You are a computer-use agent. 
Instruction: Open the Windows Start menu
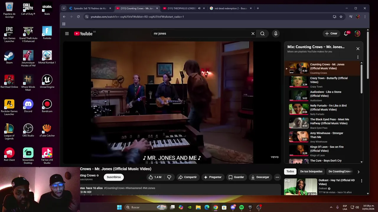[x=119, y=207]
